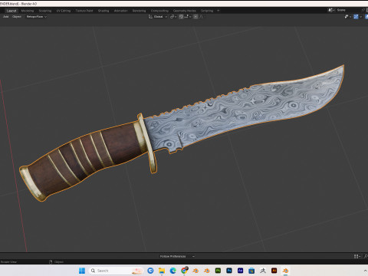Open the Texture Paint workspace tab
The height and width of the screenshot is (276, 368).
click(84, 11)
